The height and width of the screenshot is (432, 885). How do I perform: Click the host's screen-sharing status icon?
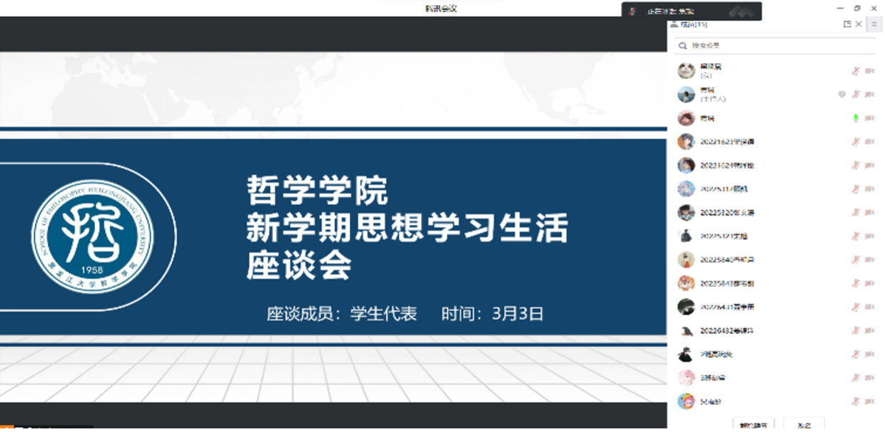coord(842,94)
